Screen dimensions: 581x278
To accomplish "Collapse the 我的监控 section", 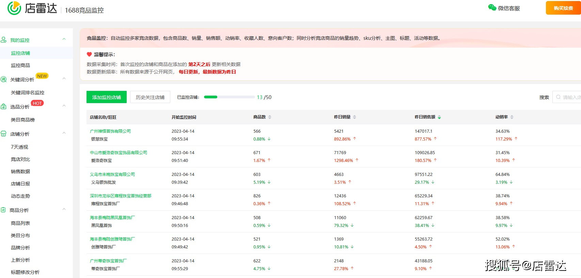I will 64,39.
